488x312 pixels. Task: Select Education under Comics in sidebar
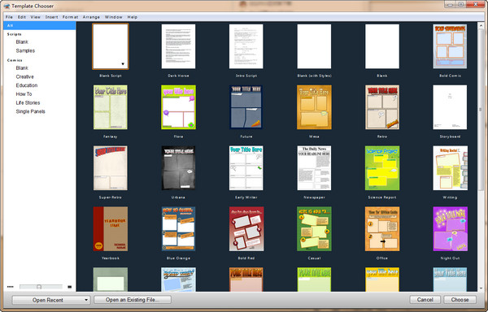coord(27,85)
